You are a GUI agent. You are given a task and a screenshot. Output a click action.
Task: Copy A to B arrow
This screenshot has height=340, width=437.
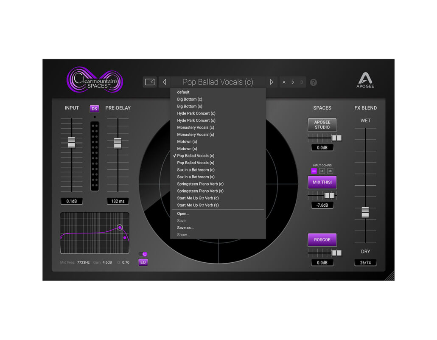point(293,82)
